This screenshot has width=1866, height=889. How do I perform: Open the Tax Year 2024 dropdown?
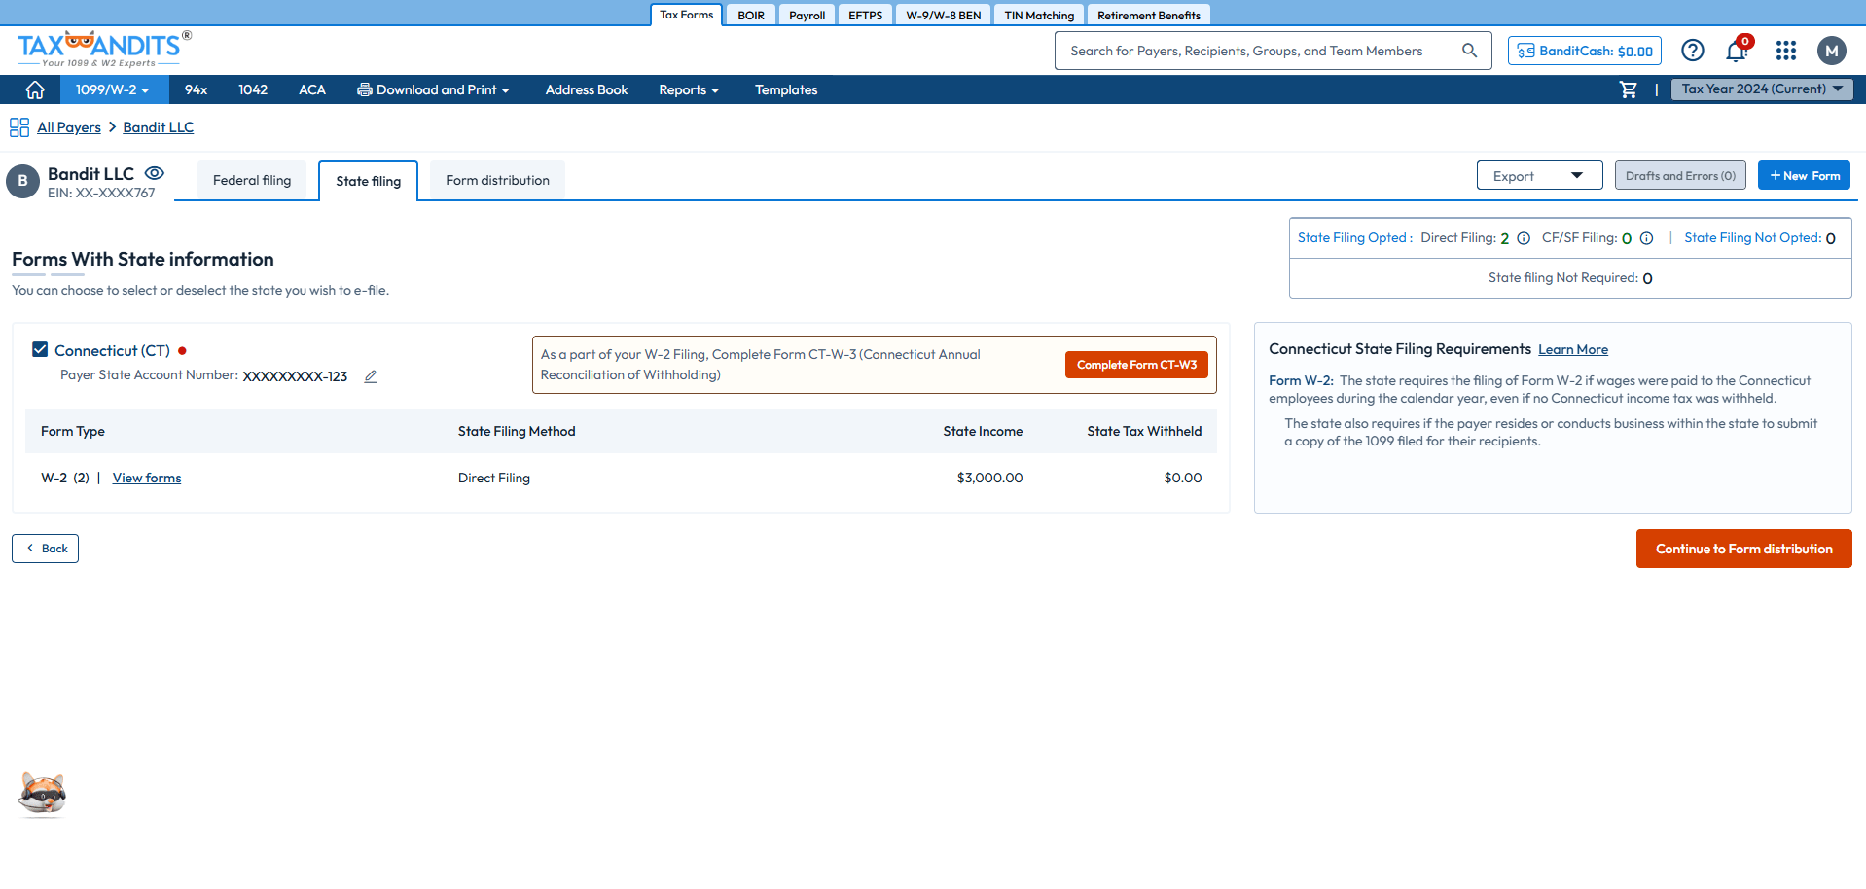1762,89
